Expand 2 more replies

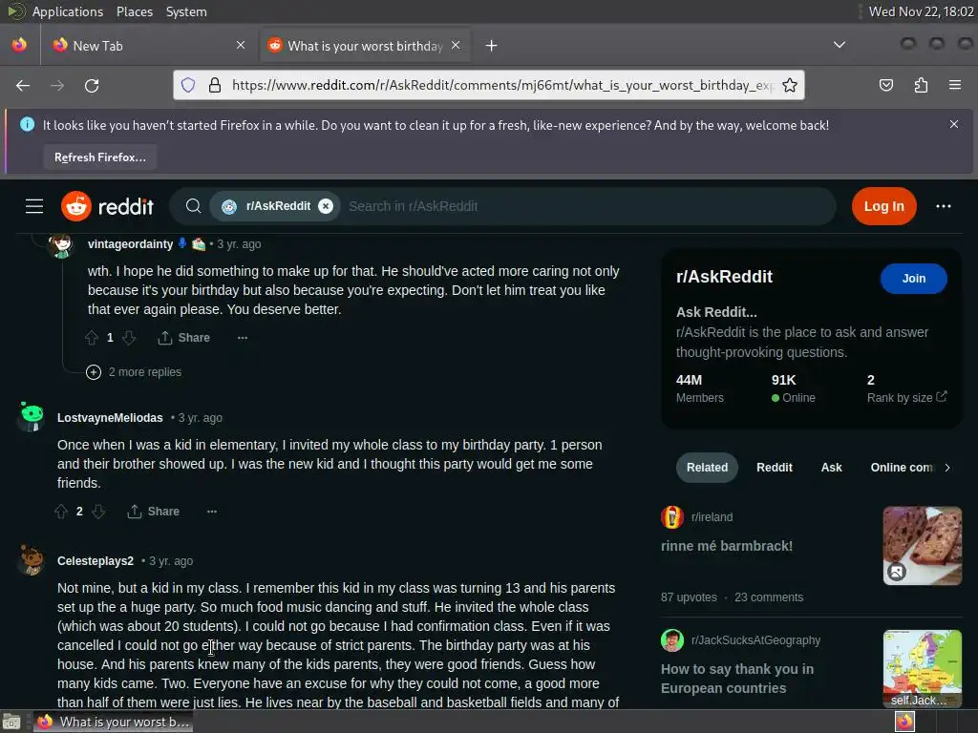pyautogui.click(x=134, y=372)
